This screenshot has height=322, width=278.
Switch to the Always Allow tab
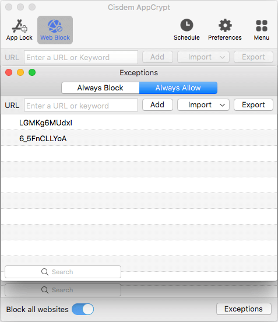178,88
